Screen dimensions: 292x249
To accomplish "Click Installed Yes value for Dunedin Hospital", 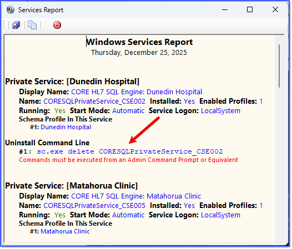I will (x=189, y=101).
